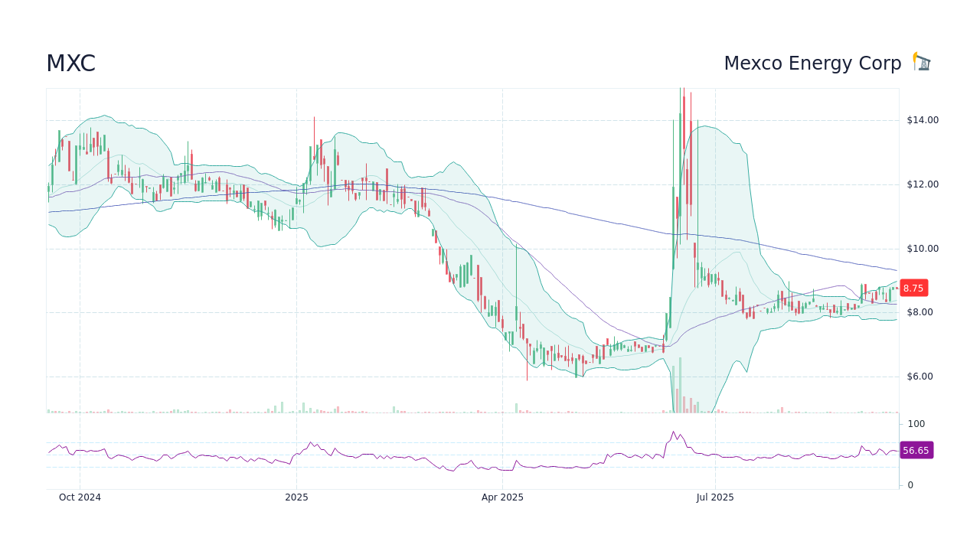Click the $6.00 price axis label
Viewport: 980px width, 551px height.
pyautogui.click(x=920, y=376)
